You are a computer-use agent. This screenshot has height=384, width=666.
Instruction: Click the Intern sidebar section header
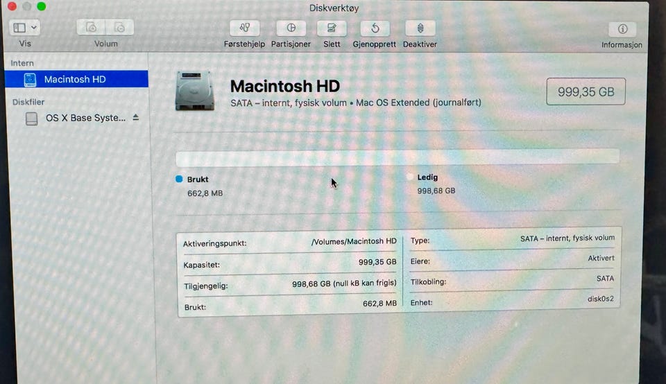[22, 63]
